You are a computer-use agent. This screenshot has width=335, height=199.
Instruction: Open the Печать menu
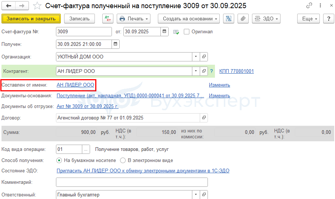(x=133, y=18)
